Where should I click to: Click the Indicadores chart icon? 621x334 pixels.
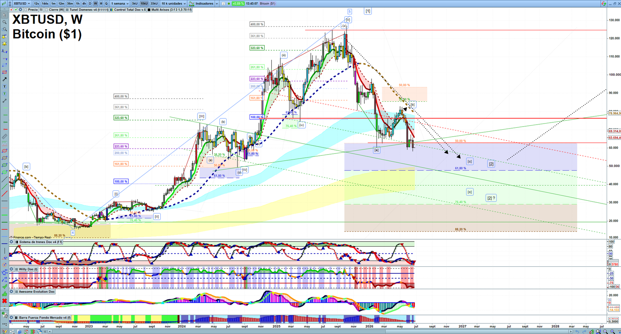[x=191, y=3]
